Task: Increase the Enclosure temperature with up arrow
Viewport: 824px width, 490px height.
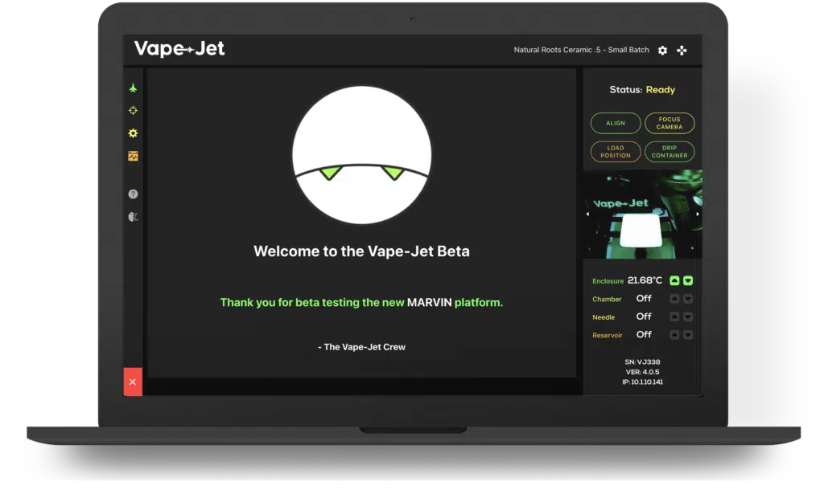Action: pos(675,280)
